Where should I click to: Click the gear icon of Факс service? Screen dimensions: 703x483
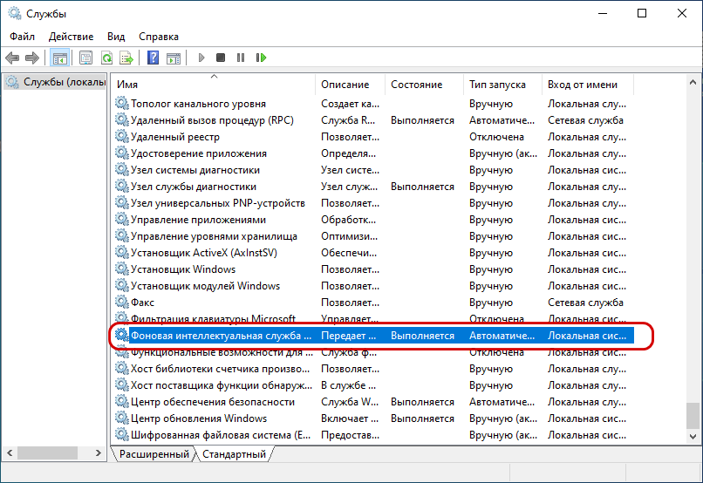pos(121,302)
